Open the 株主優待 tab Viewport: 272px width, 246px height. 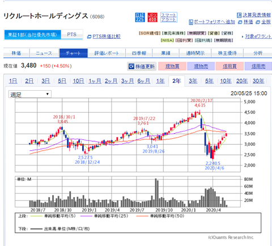(x=227, y=53)
